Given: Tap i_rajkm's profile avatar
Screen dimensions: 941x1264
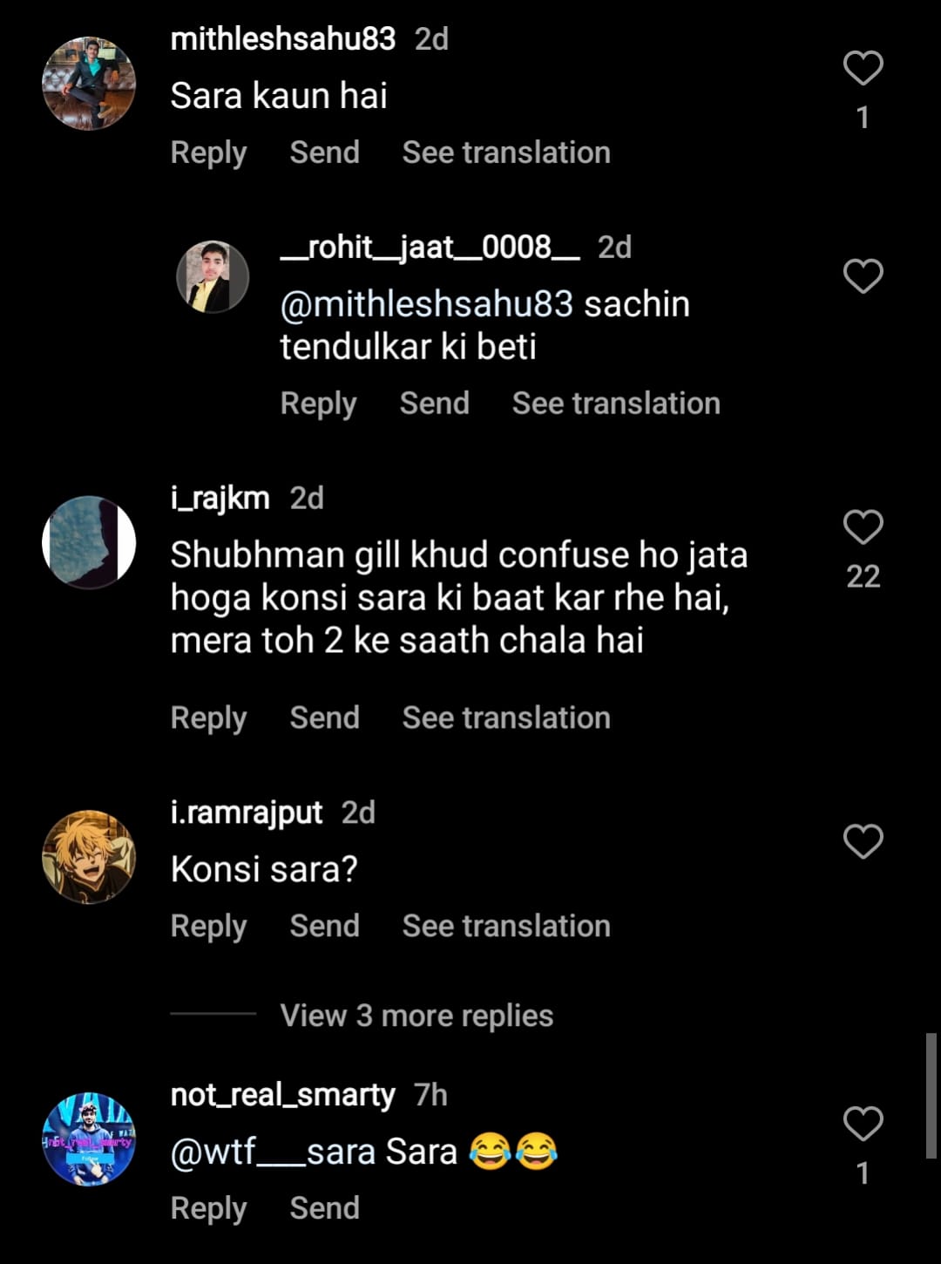Looking at the screenshot, I should pyautogui.click(x=89, y=542).
